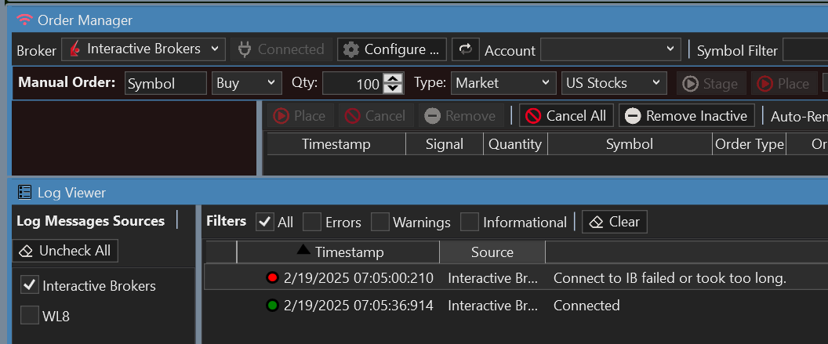This screenshot has height=344, width=828.
Task: Click the Remove button above the orders grid
Action: pyautogui.click(x=460, y=115)
